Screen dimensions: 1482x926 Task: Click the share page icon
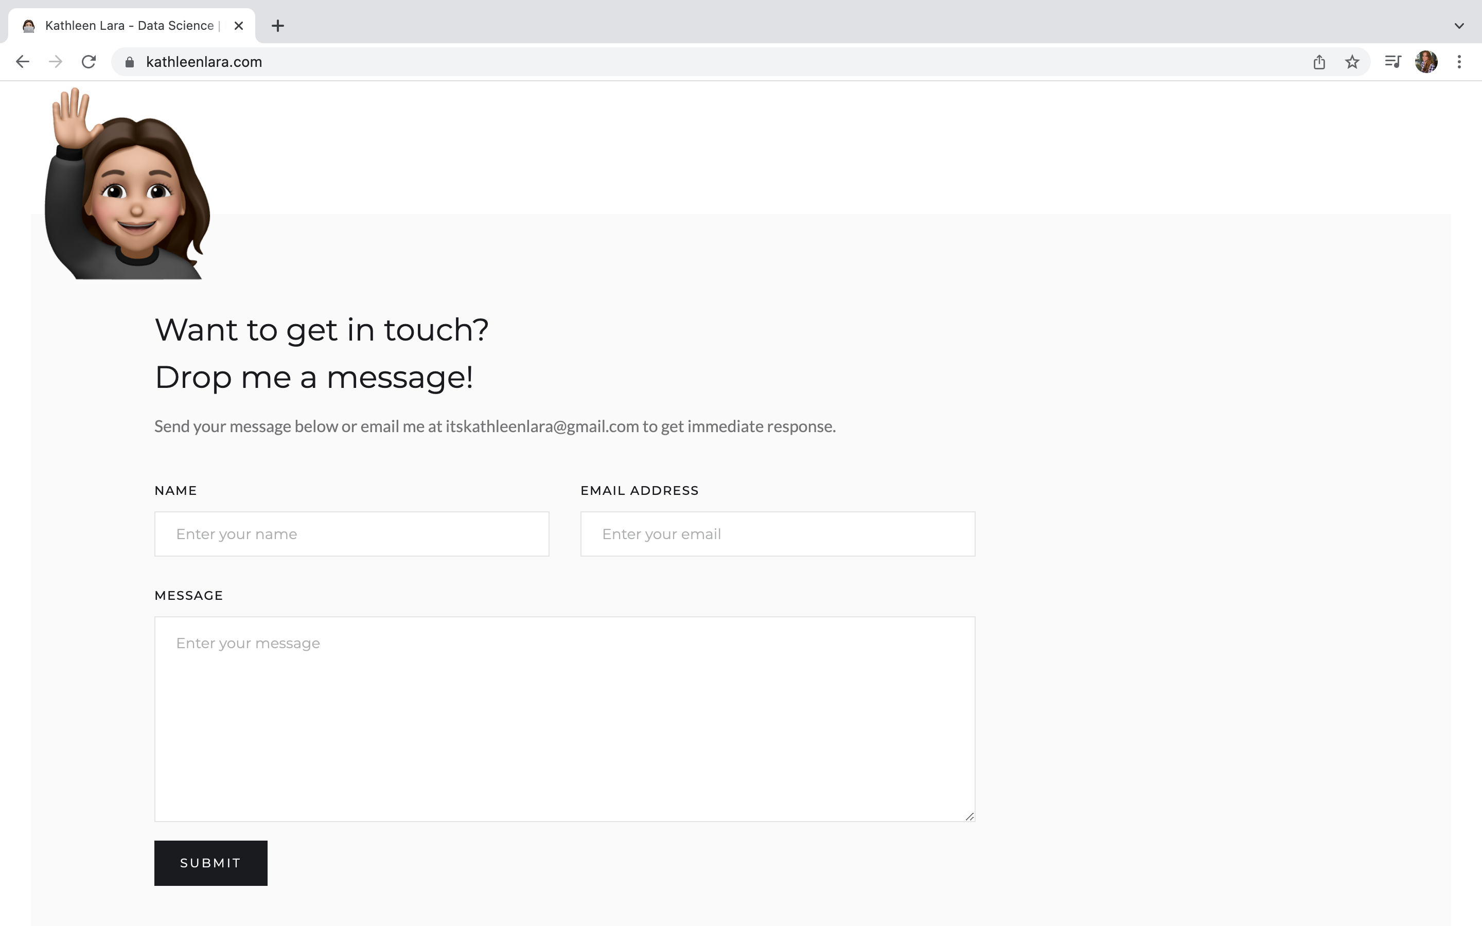pyautogui.click(x=1319, y=62)
